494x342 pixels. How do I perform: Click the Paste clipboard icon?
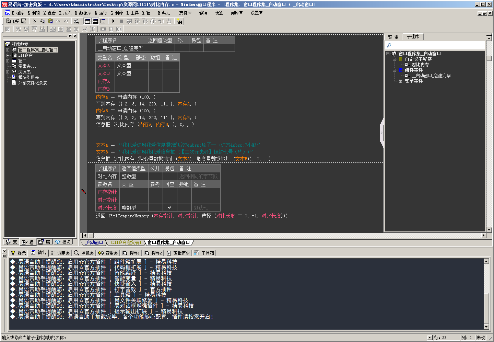pyautogui.click(x=50, y=21)
